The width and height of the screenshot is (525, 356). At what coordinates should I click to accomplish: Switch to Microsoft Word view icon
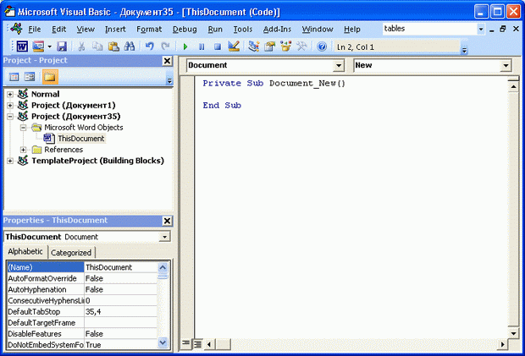(22, 47)
